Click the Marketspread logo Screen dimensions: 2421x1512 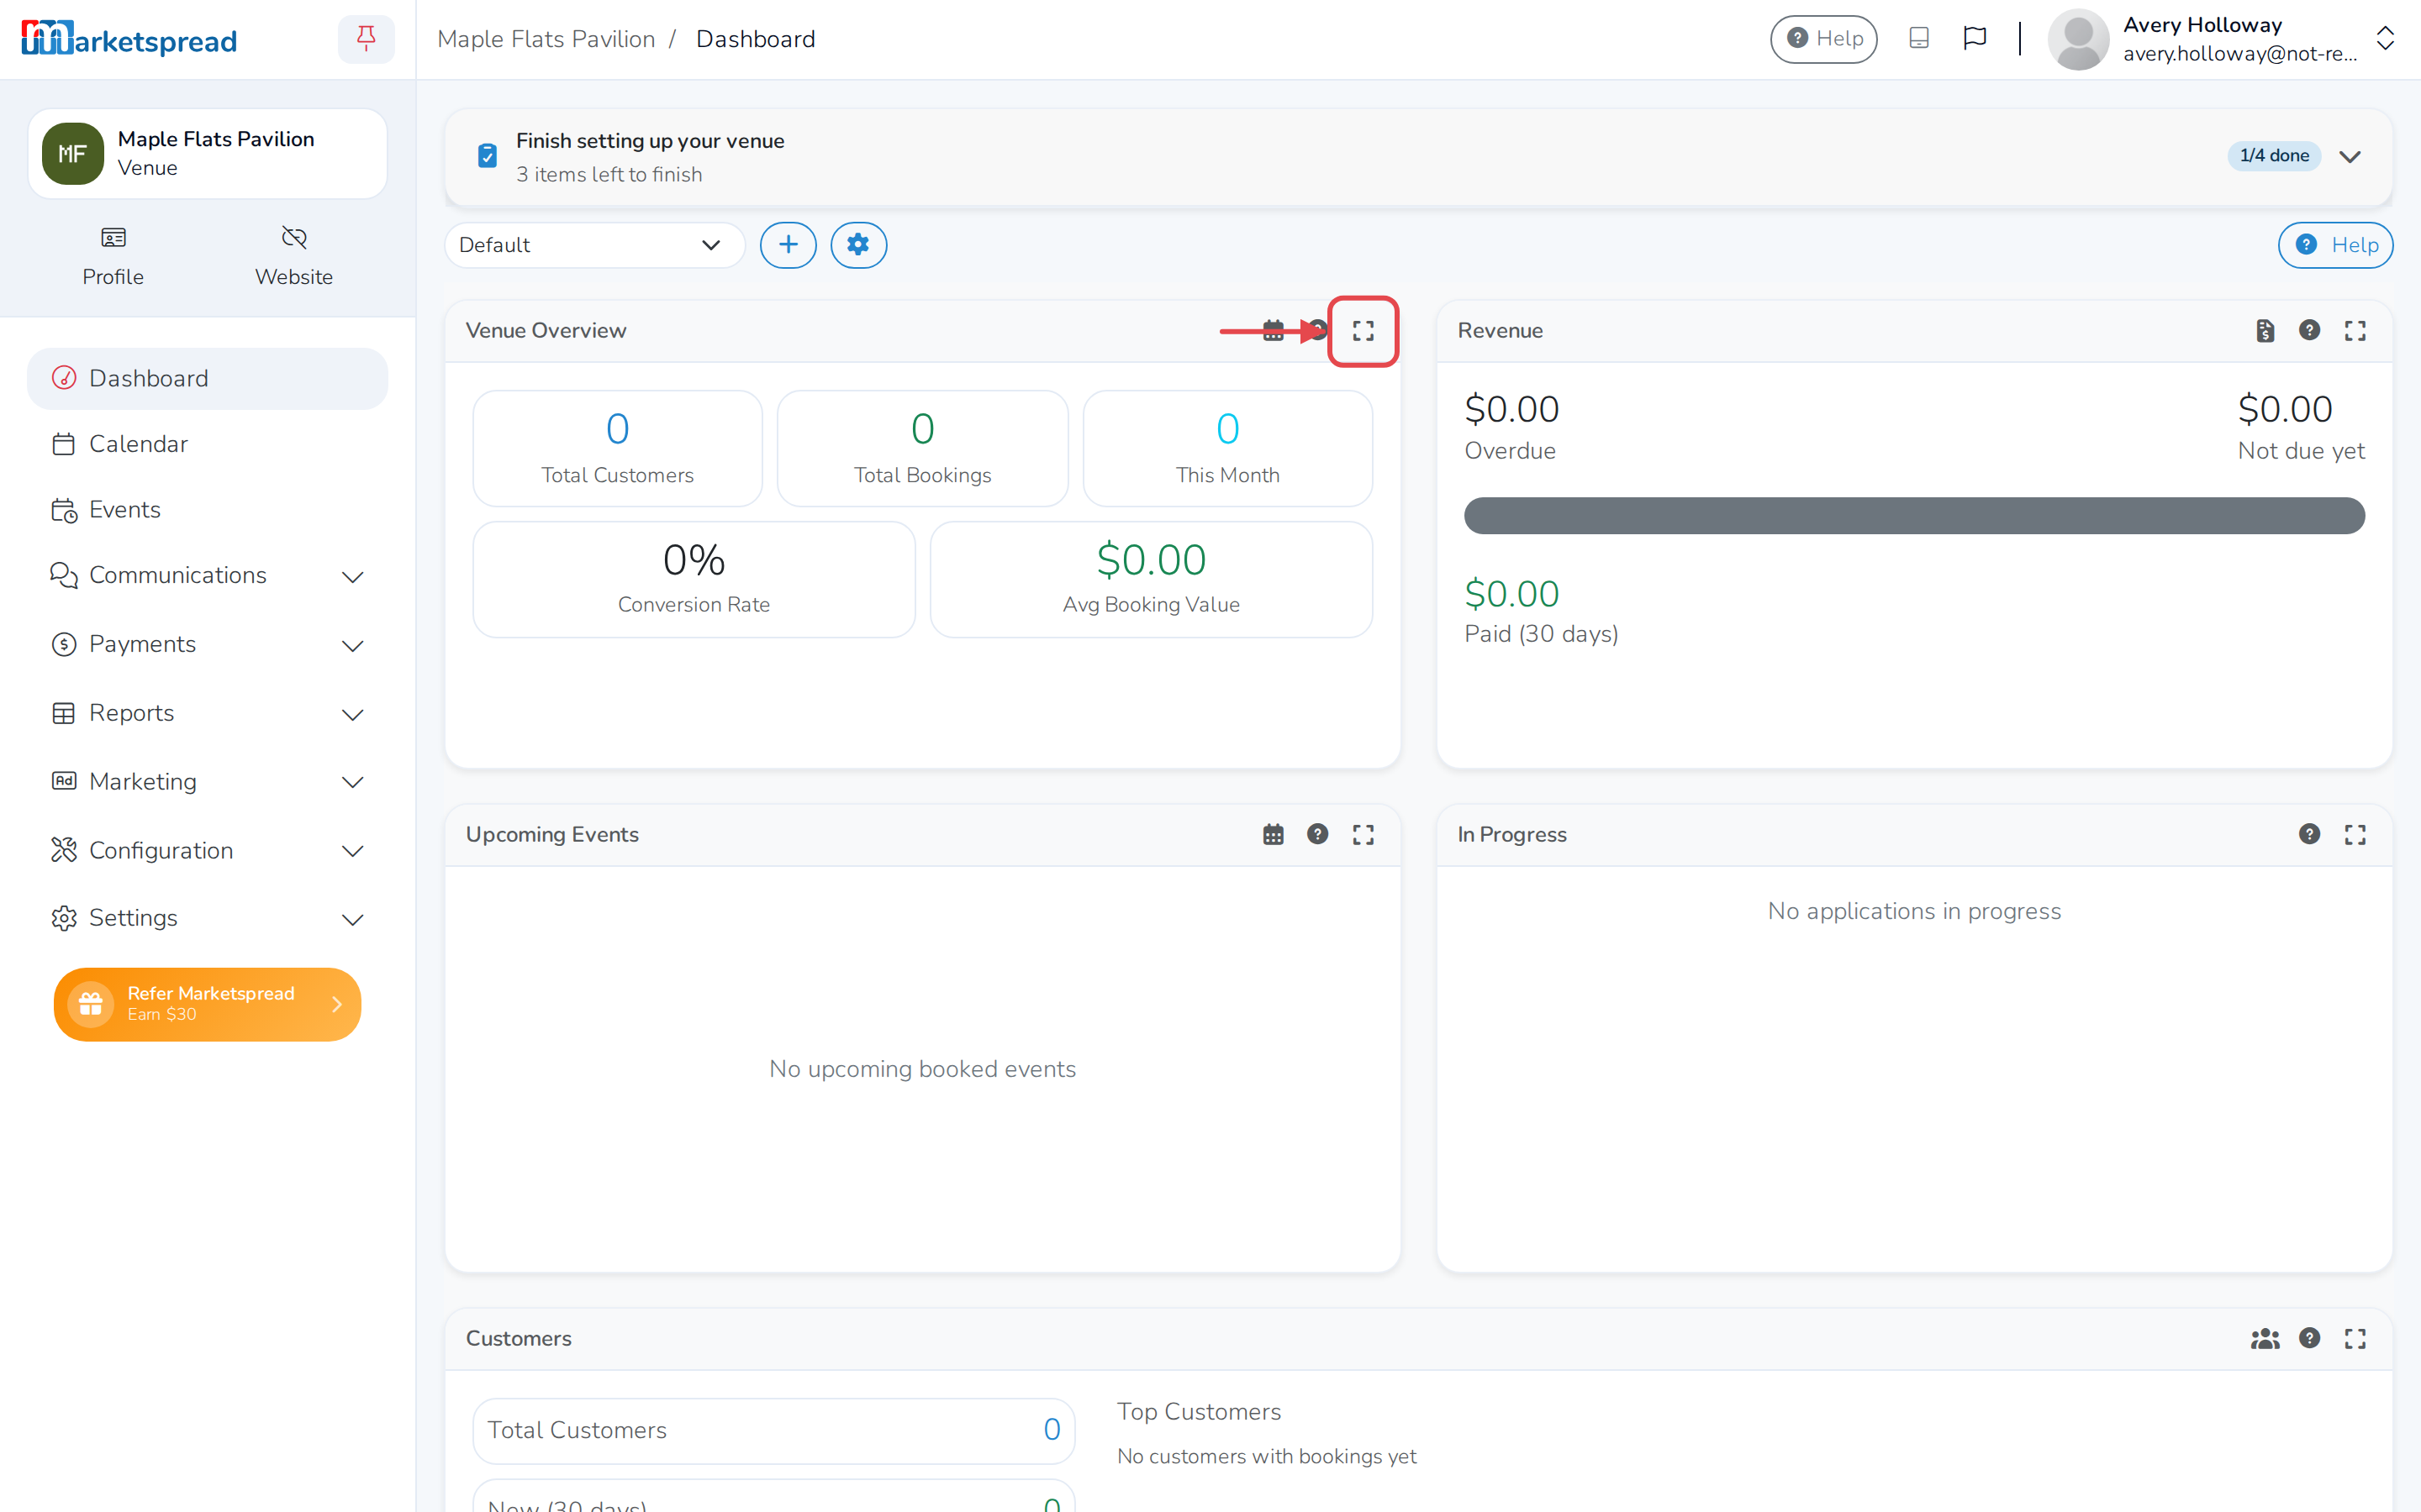(x=129, y=39)
